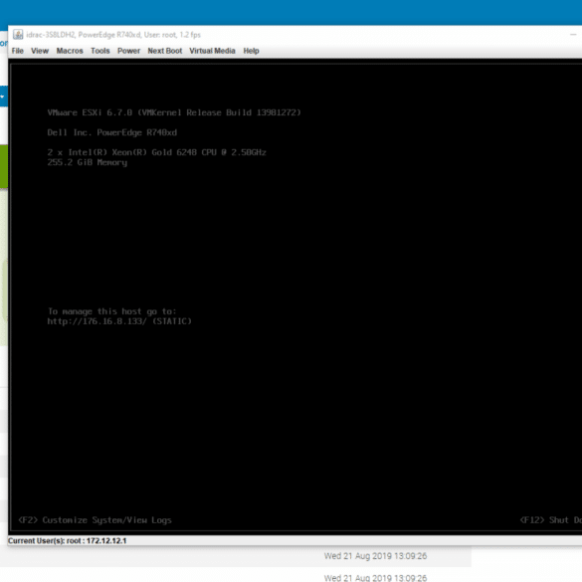This screenshot has height=582, width=582.
Task: Click the Intel Xeon Gold 6248 CPU line
Action: 156,152
